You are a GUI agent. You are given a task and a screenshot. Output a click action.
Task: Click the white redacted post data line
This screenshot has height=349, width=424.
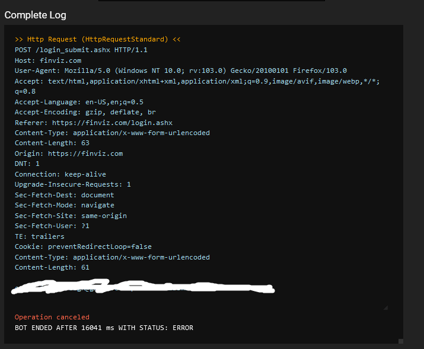click(x=143, y=287)
